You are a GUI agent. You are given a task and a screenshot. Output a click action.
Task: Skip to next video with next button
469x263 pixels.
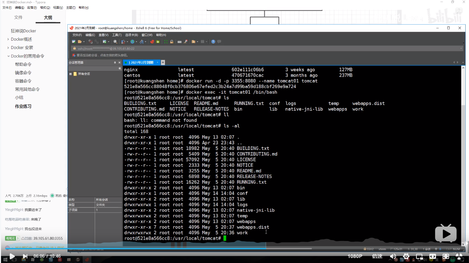pos(25,256)
